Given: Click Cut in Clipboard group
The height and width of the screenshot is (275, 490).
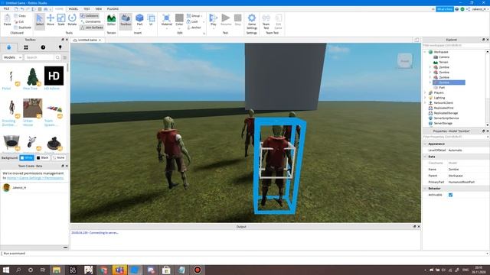Looking at the screenshot, I should pyautogui.click(x=19, y=22).
